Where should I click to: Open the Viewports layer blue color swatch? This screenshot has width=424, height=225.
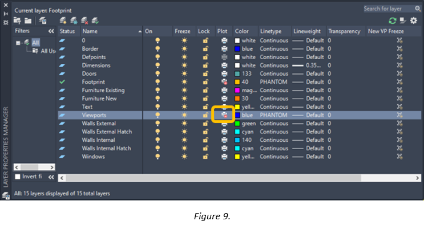tap(237, 115)
